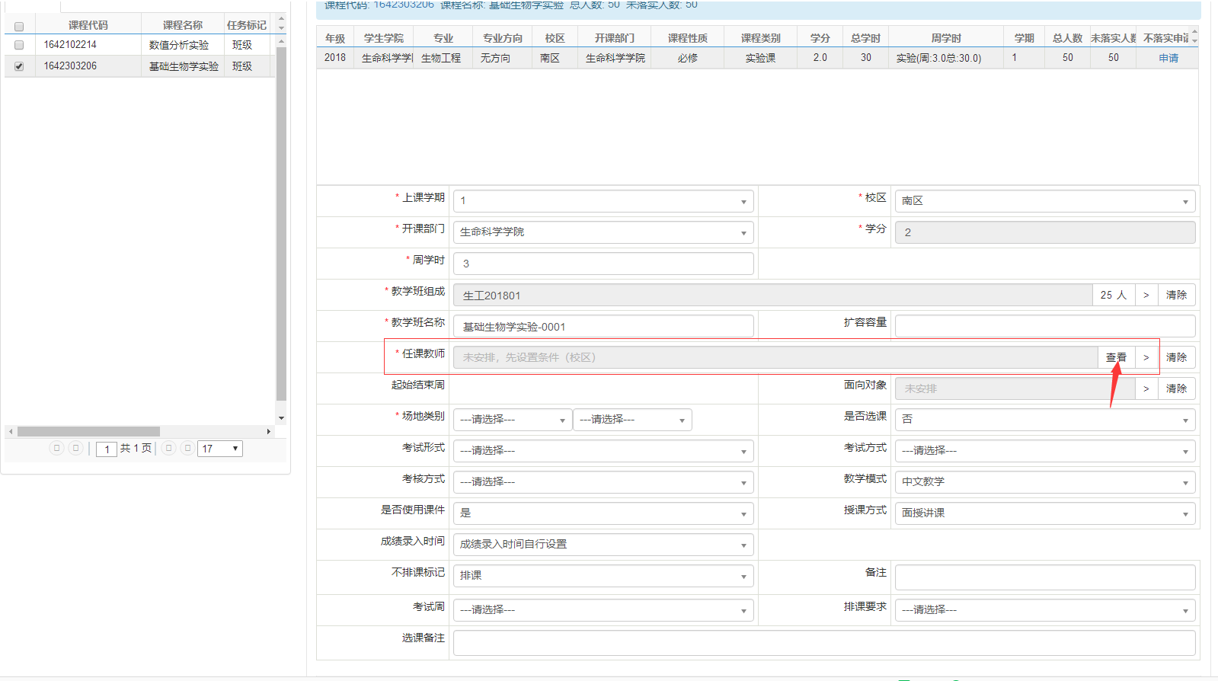Click the 申请 link in course row

coord(1168,58)
